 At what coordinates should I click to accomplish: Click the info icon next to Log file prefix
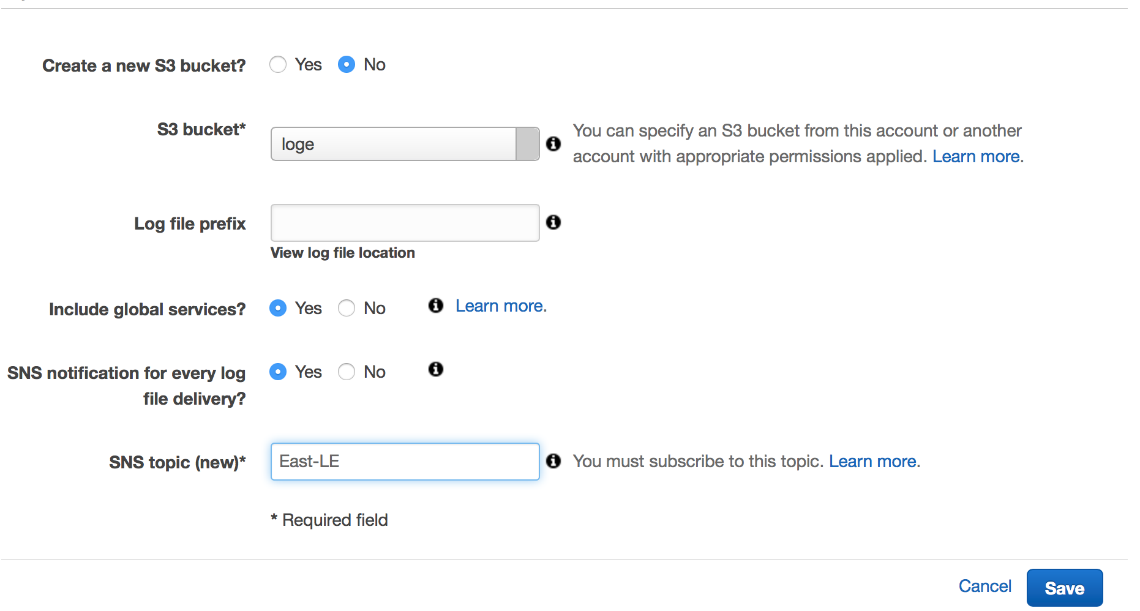click(x=553, y=222)
